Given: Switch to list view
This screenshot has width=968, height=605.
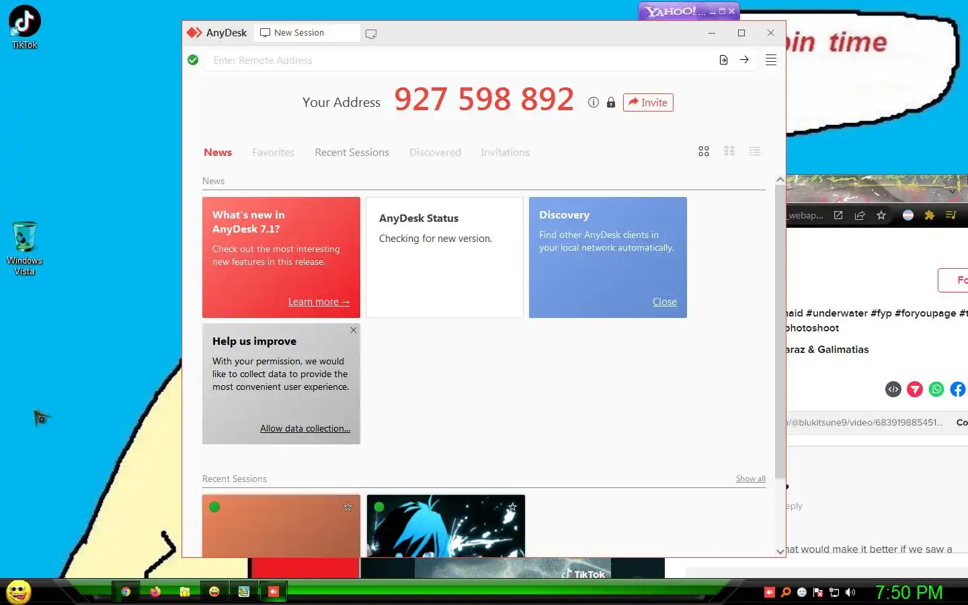Looking at the screenshot, I should tap(755, 151).
